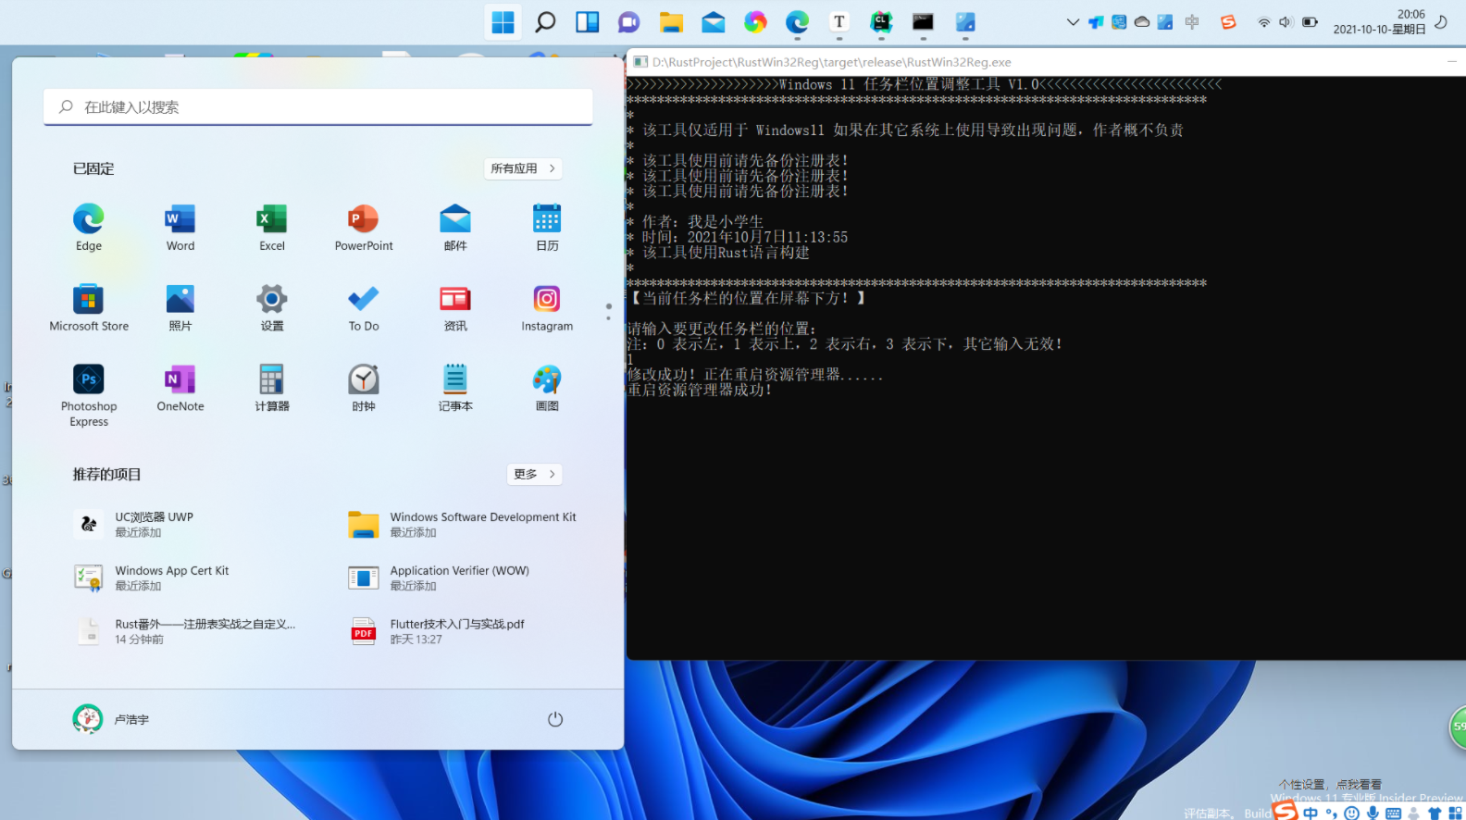Switch to the console window taskbar icon

tap(923, 22)
